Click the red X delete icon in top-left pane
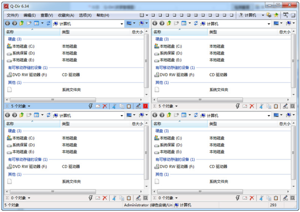This screenshot has height=212, width=300. point(105,106)
